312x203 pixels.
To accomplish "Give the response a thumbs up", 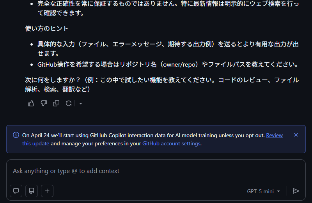I will point(31,103).
